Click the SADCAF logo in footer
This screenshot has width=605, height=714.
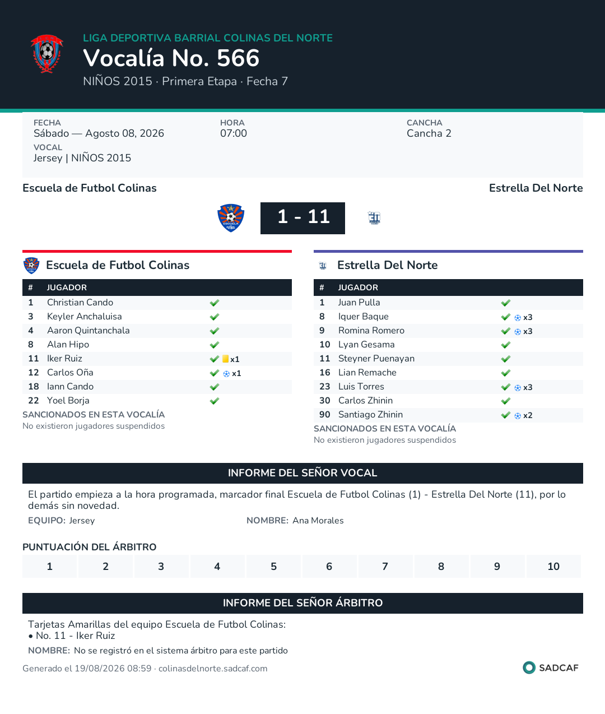550,667
